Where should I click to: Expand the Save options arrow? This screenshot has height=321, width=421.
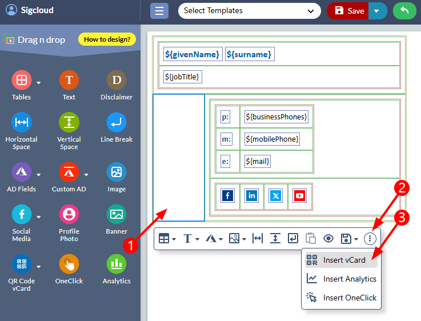click(x=376, y=11)
